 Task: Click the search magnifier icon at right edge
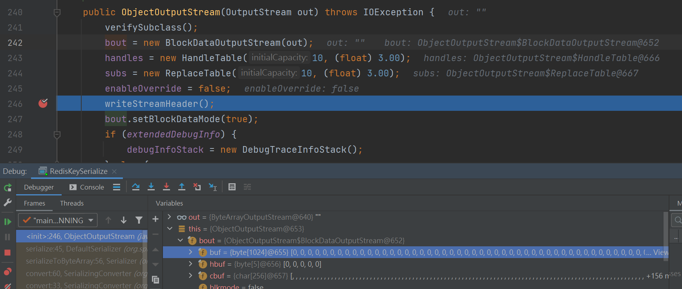[x=677, y=220]
